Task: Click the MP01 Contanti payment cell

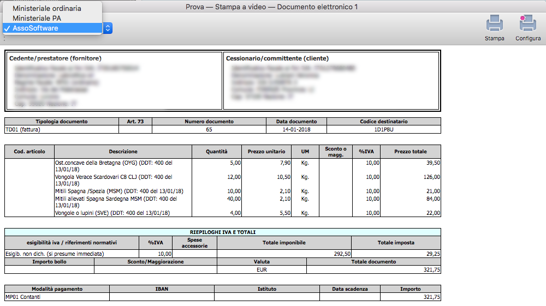Action: 57,297
